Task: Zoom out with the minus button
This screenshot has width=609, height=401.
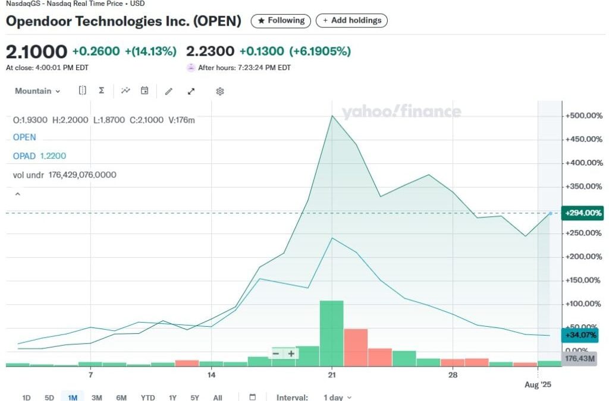Action: [x=276, y=353]
